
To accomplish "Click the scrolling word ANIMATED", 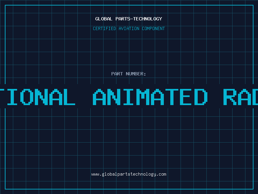I will point(150,97).
